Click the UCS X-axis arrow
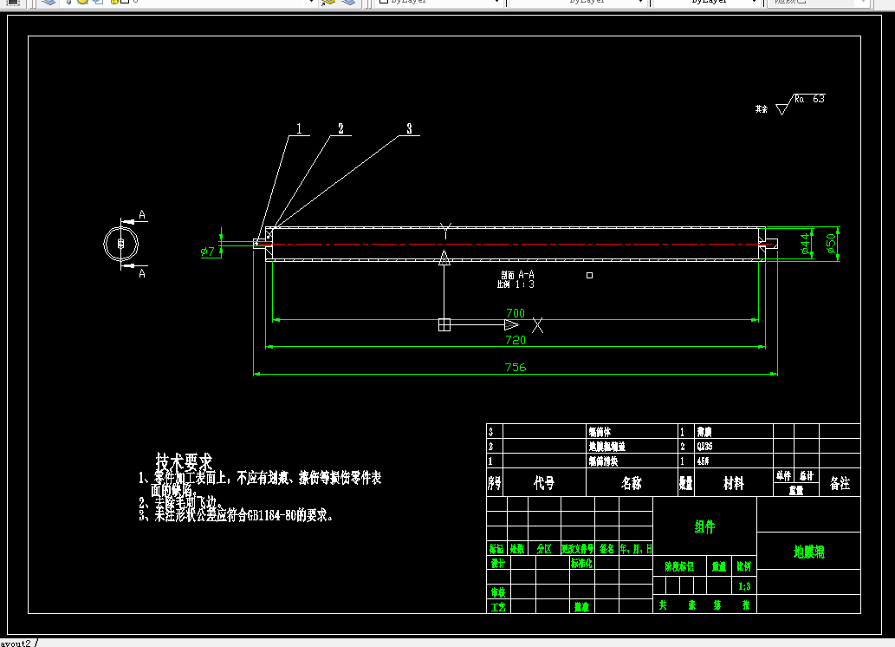 click(511, 324)
